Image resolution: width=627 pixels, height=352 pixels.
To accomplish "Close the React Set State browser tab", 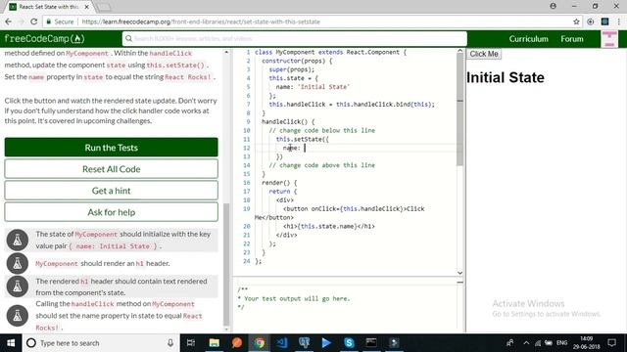I will [87, 7].
